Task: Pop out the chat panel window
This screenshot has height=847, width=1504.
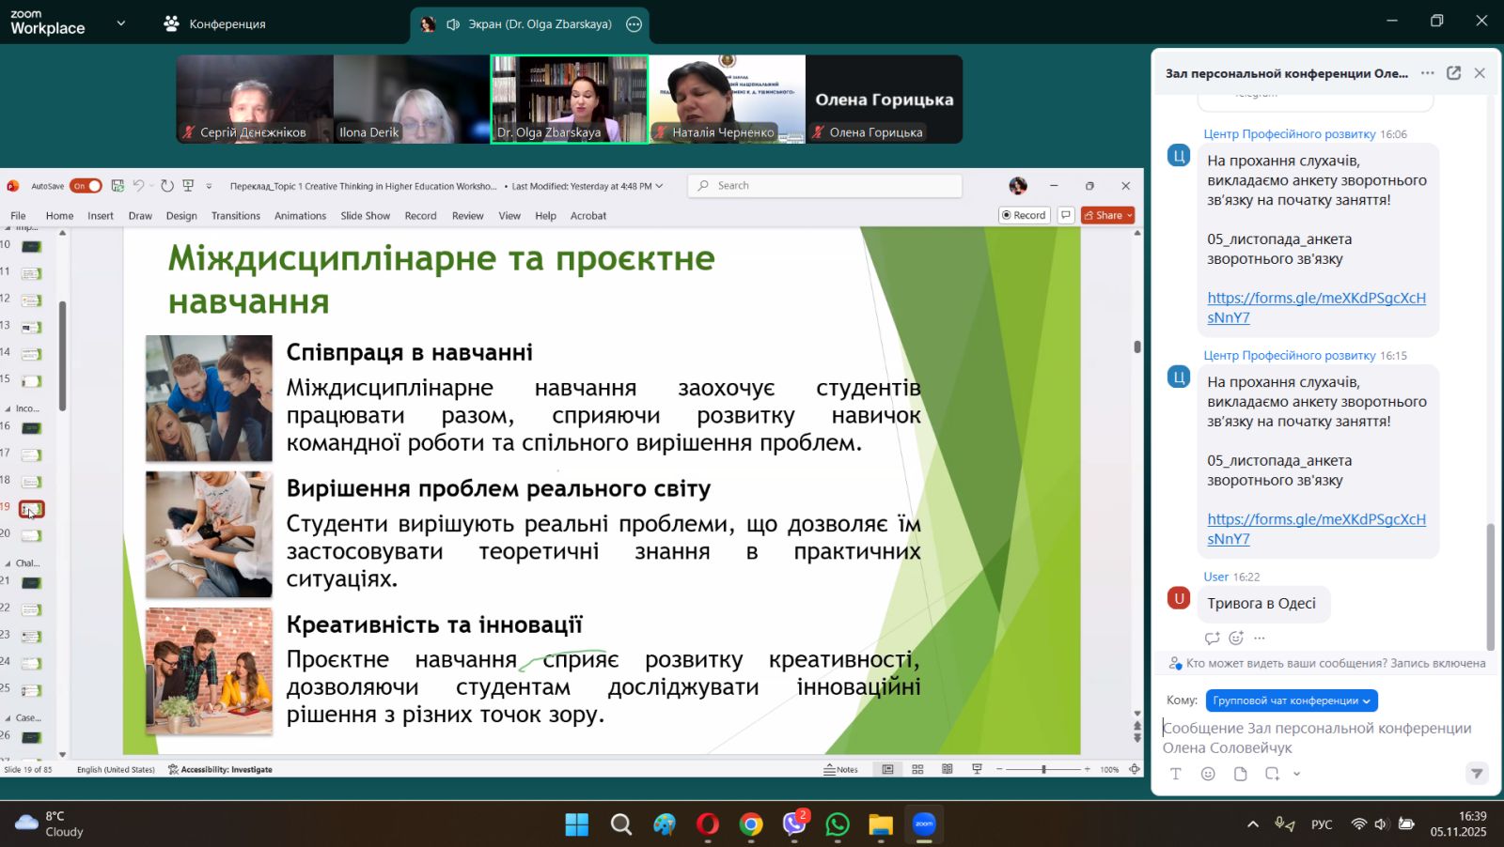Action: click(1453, 73)
